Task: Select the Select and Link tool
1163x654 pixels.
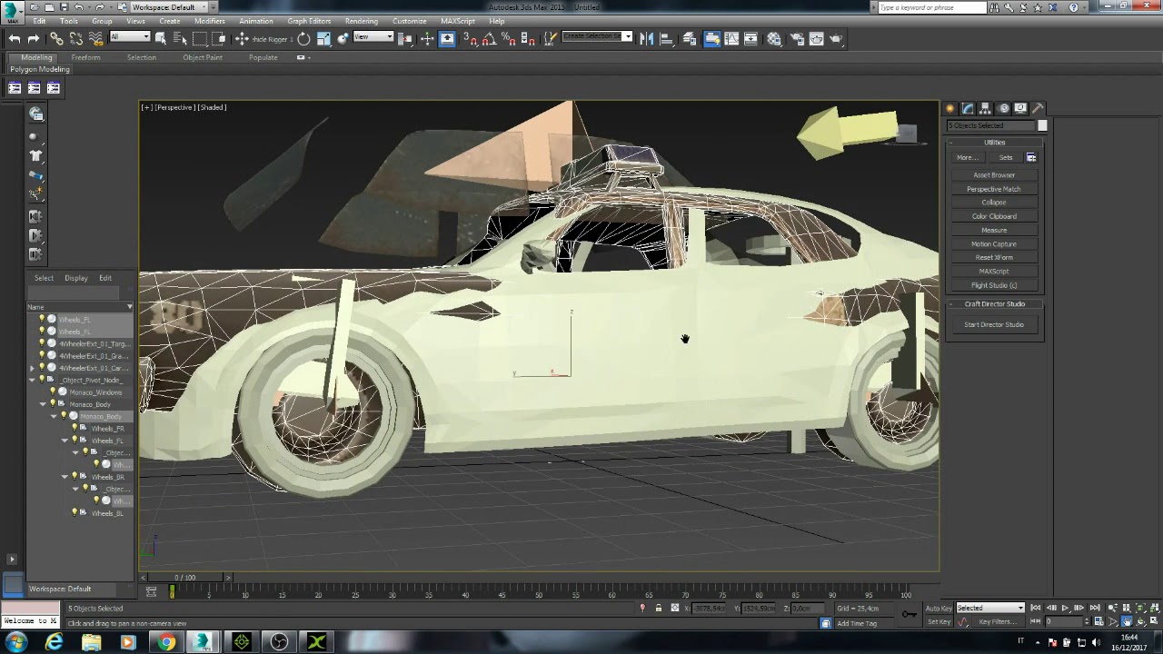Action: click(x=56, y=38)
